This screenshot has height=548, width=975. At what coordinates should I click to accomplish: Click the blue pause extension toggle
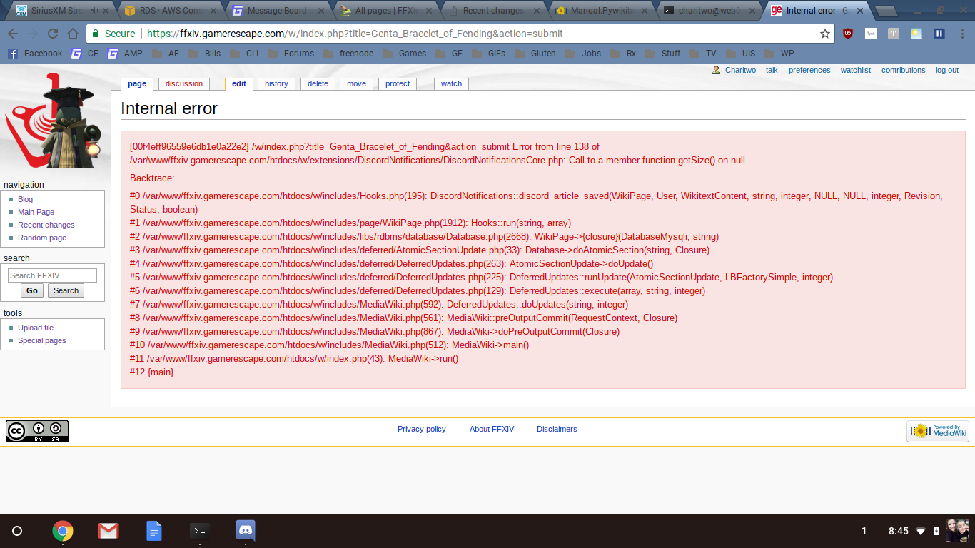(939, 34)
